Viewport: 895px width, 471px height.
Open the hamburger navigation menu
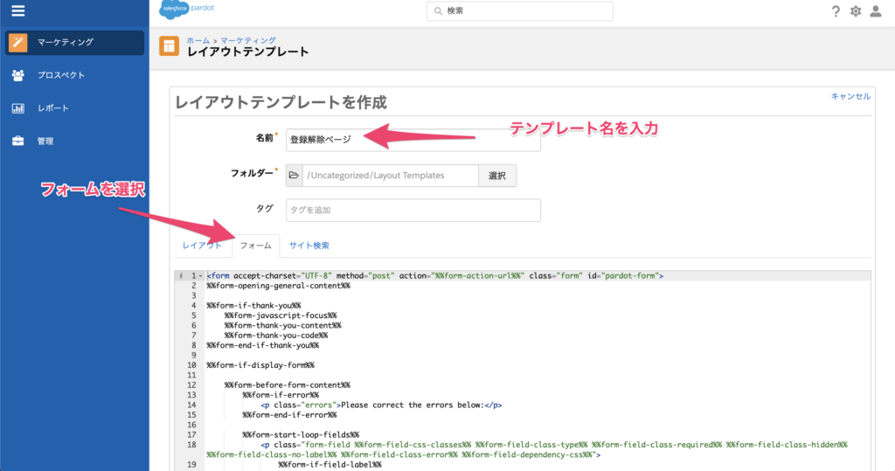coord(18,10)
